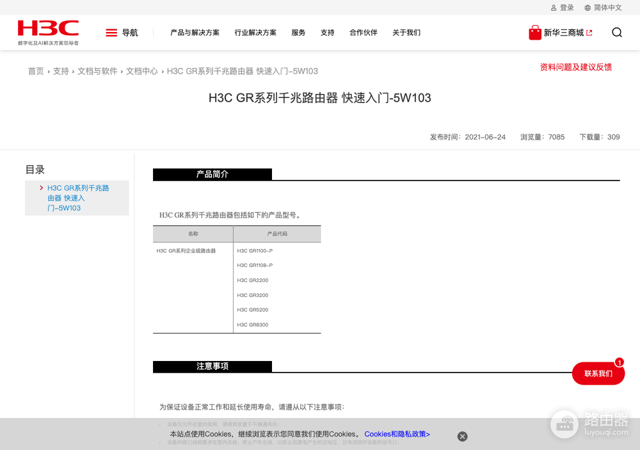
Task: Click the 产品简介 section heading
Action: [212, 174]
